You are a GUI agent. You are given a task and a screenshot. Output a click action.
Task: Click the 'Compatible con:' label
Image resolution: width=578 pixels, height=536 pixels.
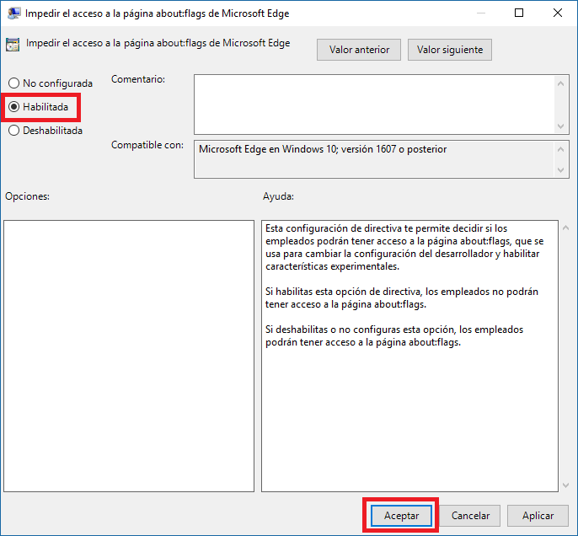(147, 145)
